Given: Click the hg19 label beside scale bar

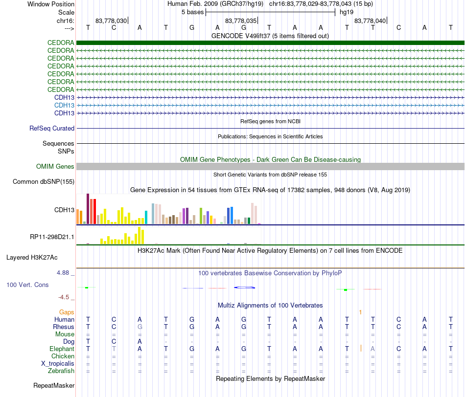Looking at the screenshot, I should (x=347, y=12).
